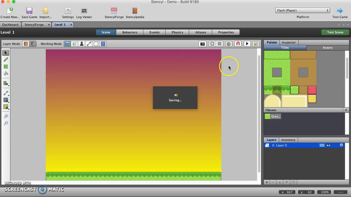Image resolution: width=351 pixels, height=197 pixels.
Task: Choose the green tile grid tool
Action: click(x=5, y=66)
